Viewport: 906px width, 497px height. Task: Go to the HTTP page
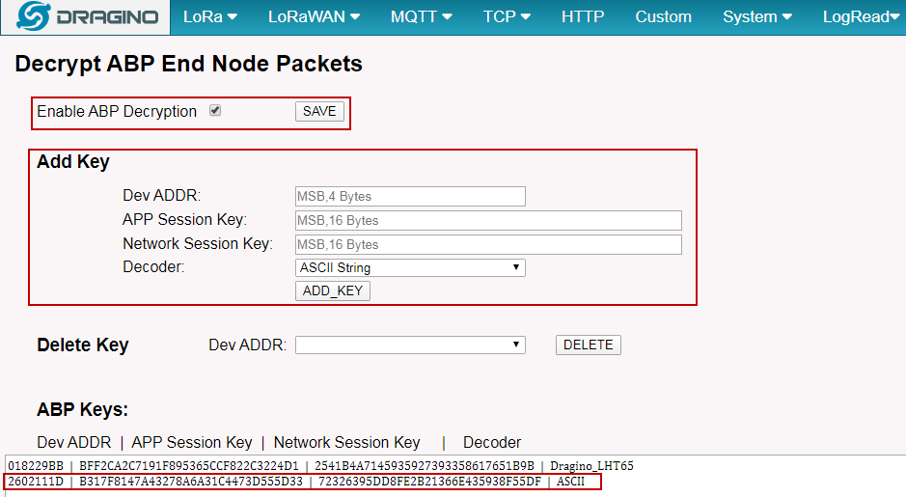[583, 16]
